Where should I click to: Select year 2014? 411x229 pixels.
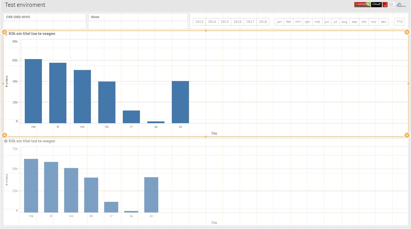click(x=212, y=22)
